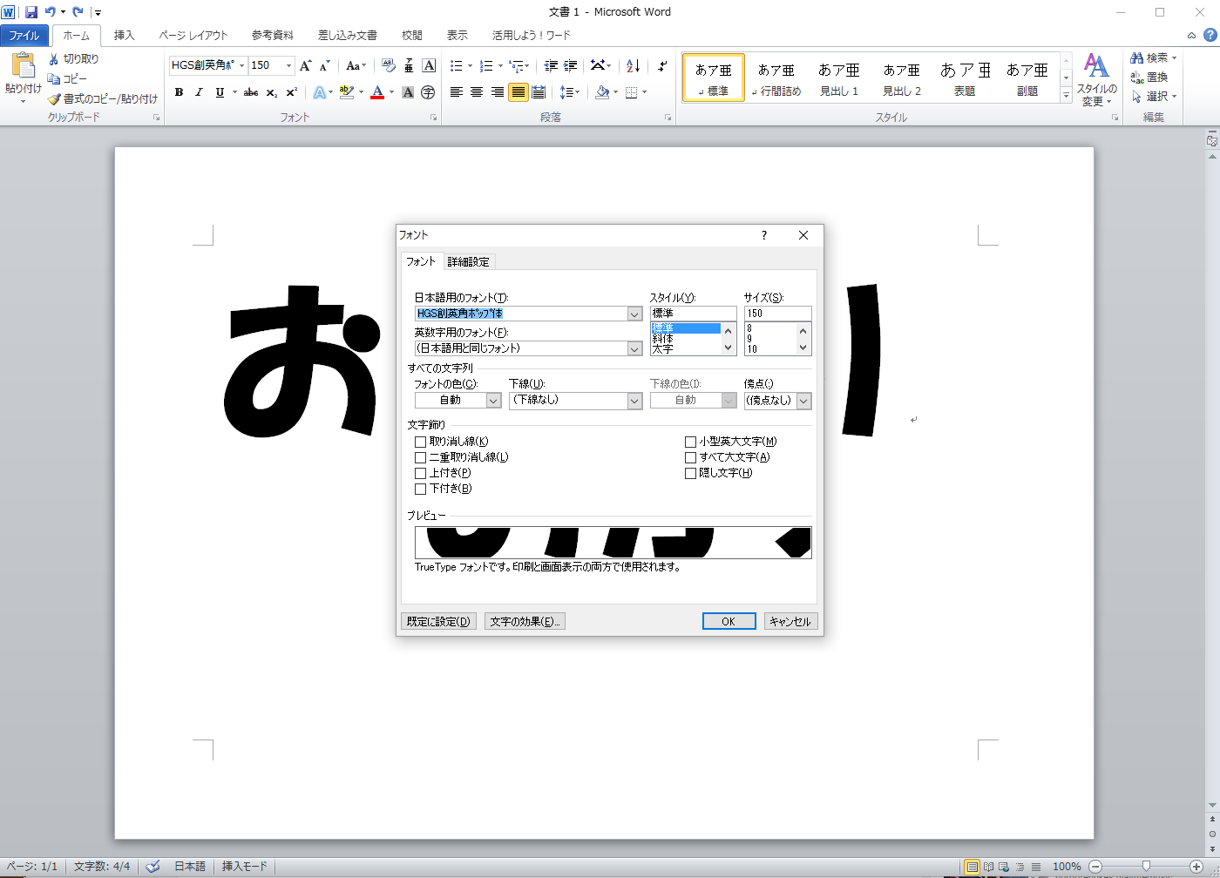Viewport: 1220px width, 878px height.
Task: Confirm font settings with OK
Action: [x=729, y=621]
